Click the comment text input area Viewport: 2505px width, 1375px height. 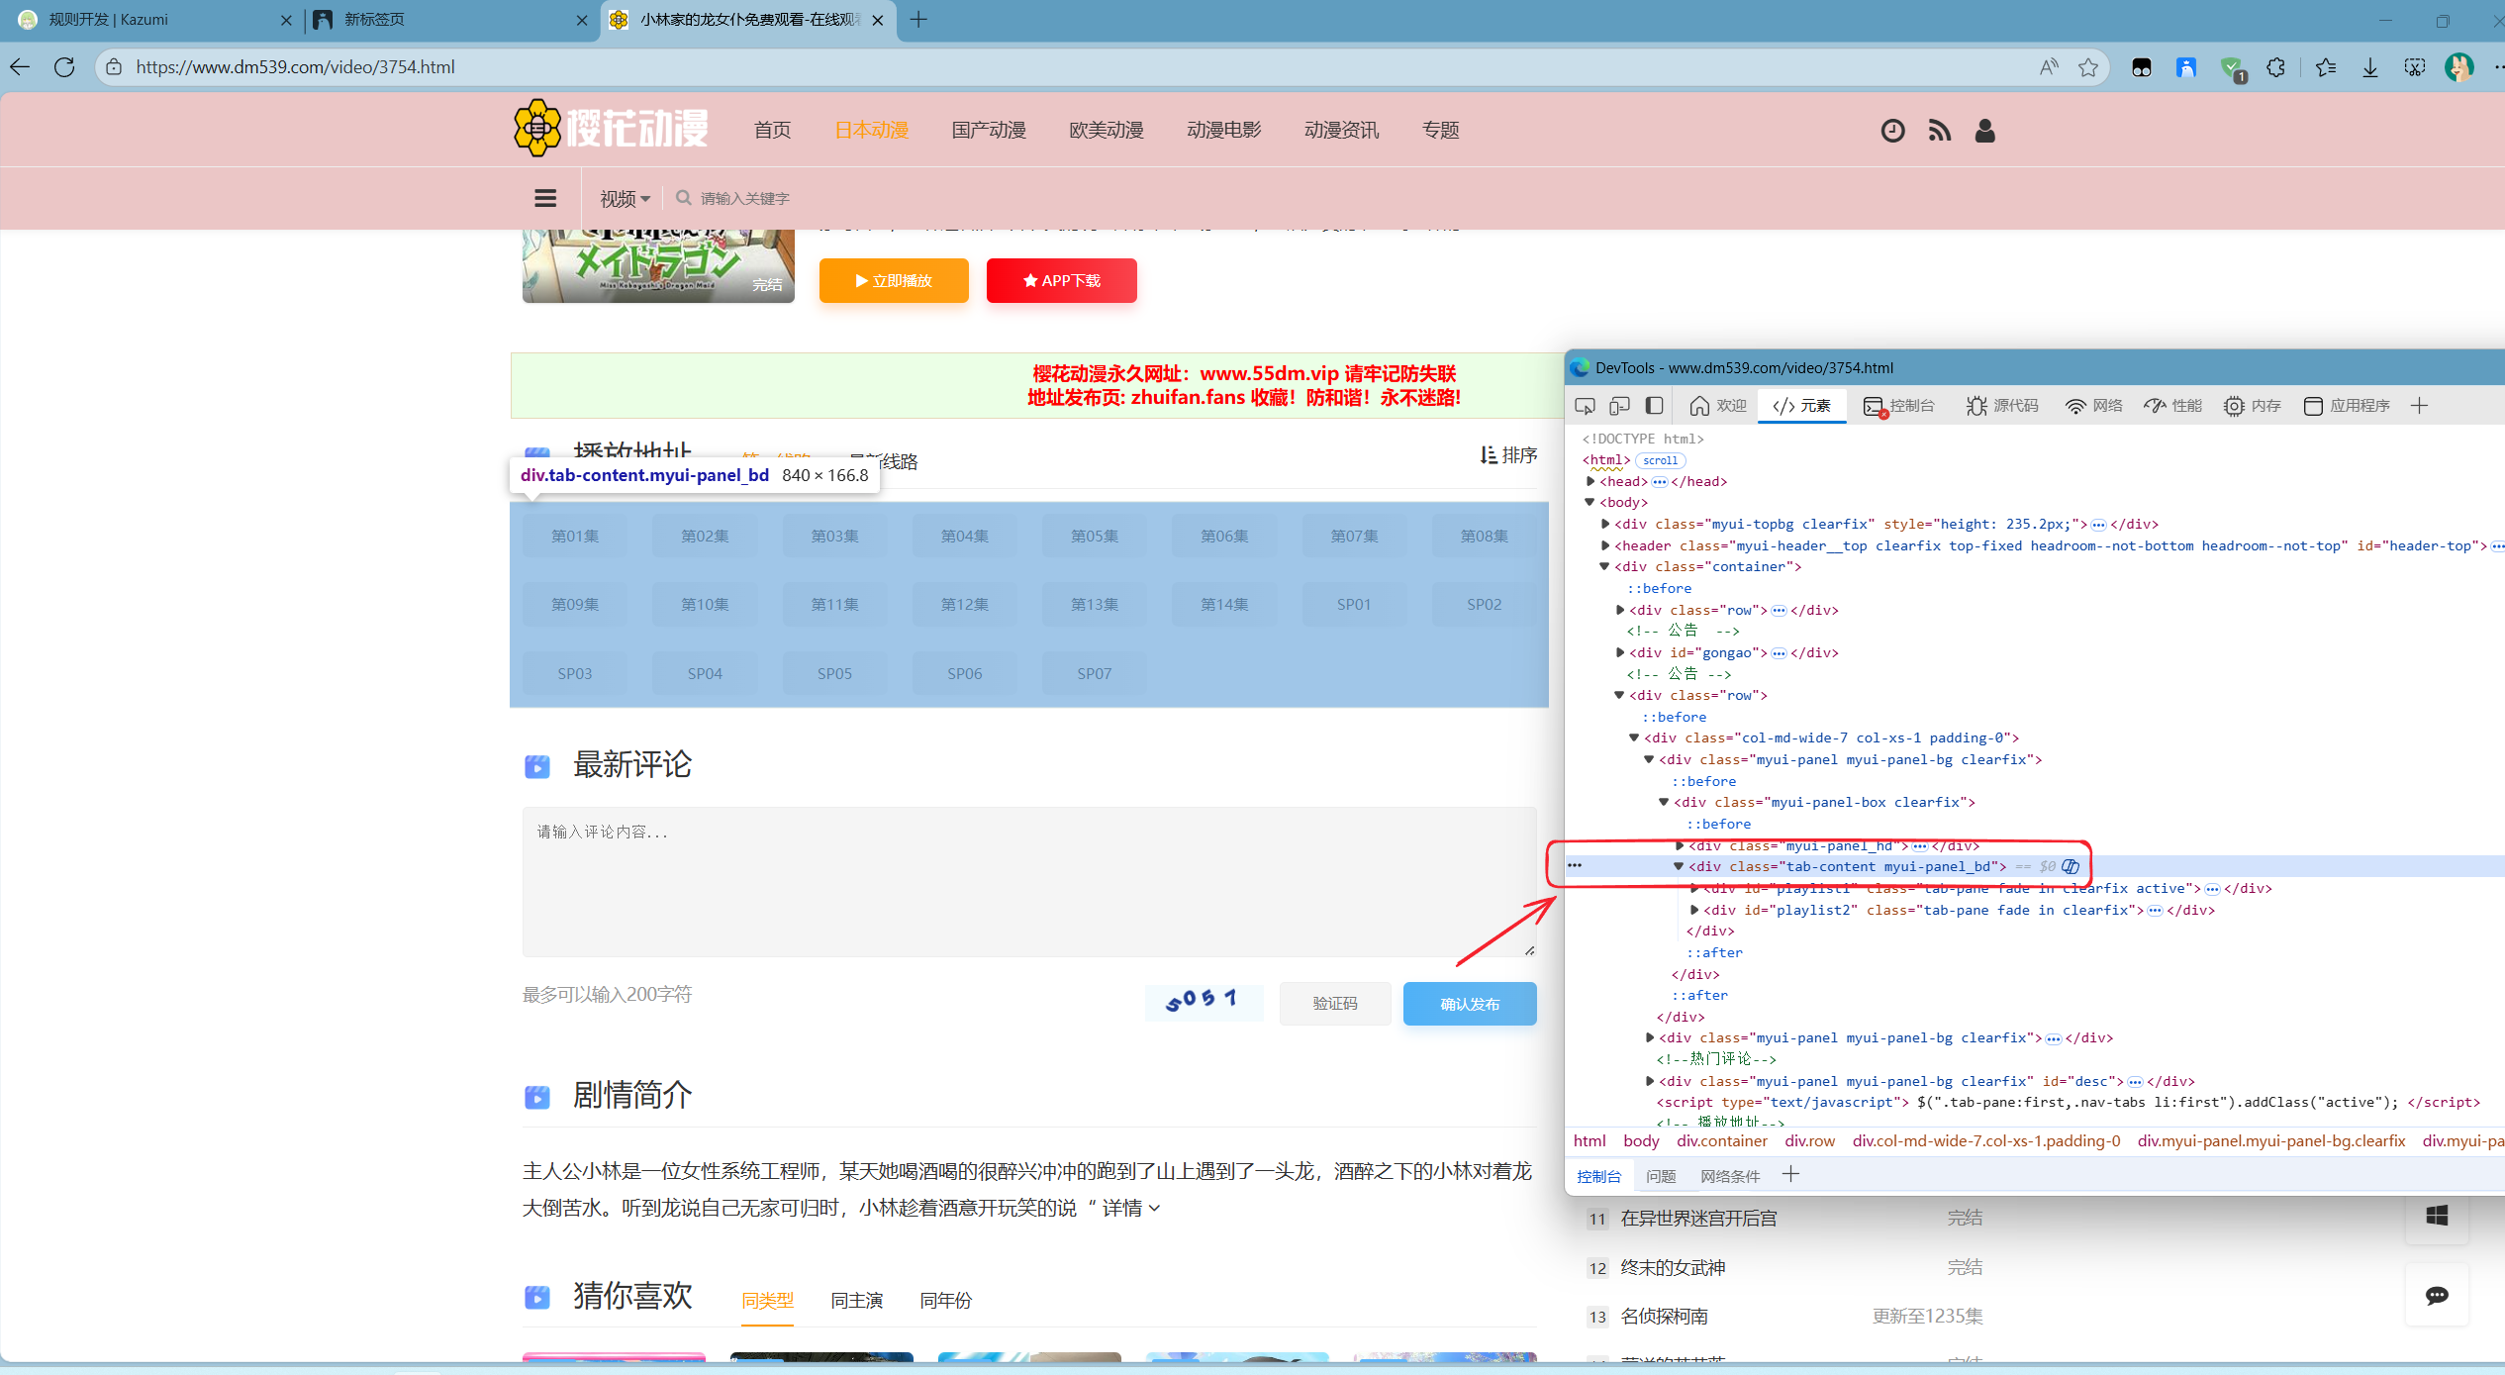click(1028, 881)
